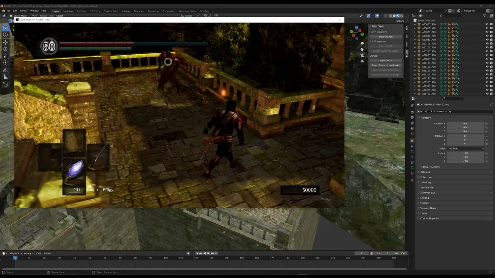
Task: Select the Move tool in the toolbar
Action: click(5, 42)
